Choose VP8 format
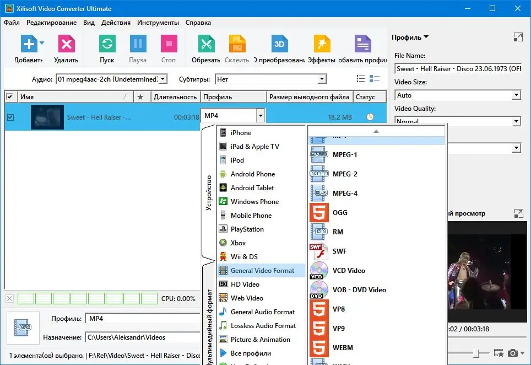Image resolution: width=531 pixels, height=365 pixels. pyautogui.click(x=377, y=309)
